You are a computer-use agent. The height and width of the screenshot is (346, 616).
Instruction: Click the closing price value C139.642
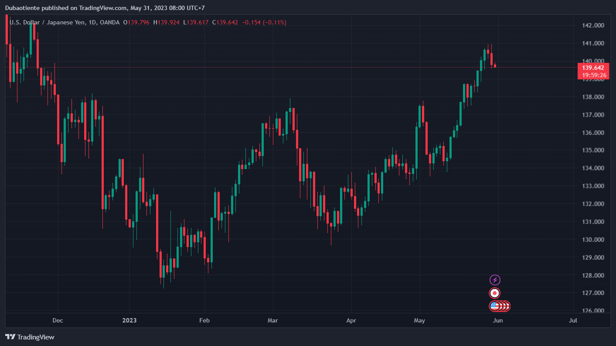coord(225,22)
